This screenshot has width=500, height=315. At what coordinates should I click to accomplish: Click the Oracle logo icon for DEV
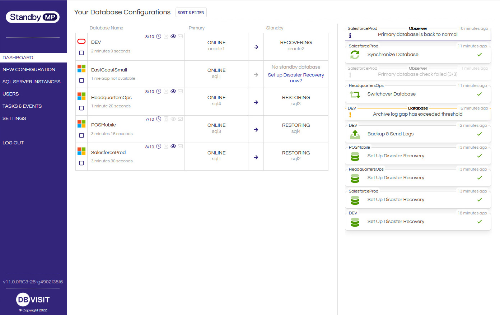tap(81, 41)
